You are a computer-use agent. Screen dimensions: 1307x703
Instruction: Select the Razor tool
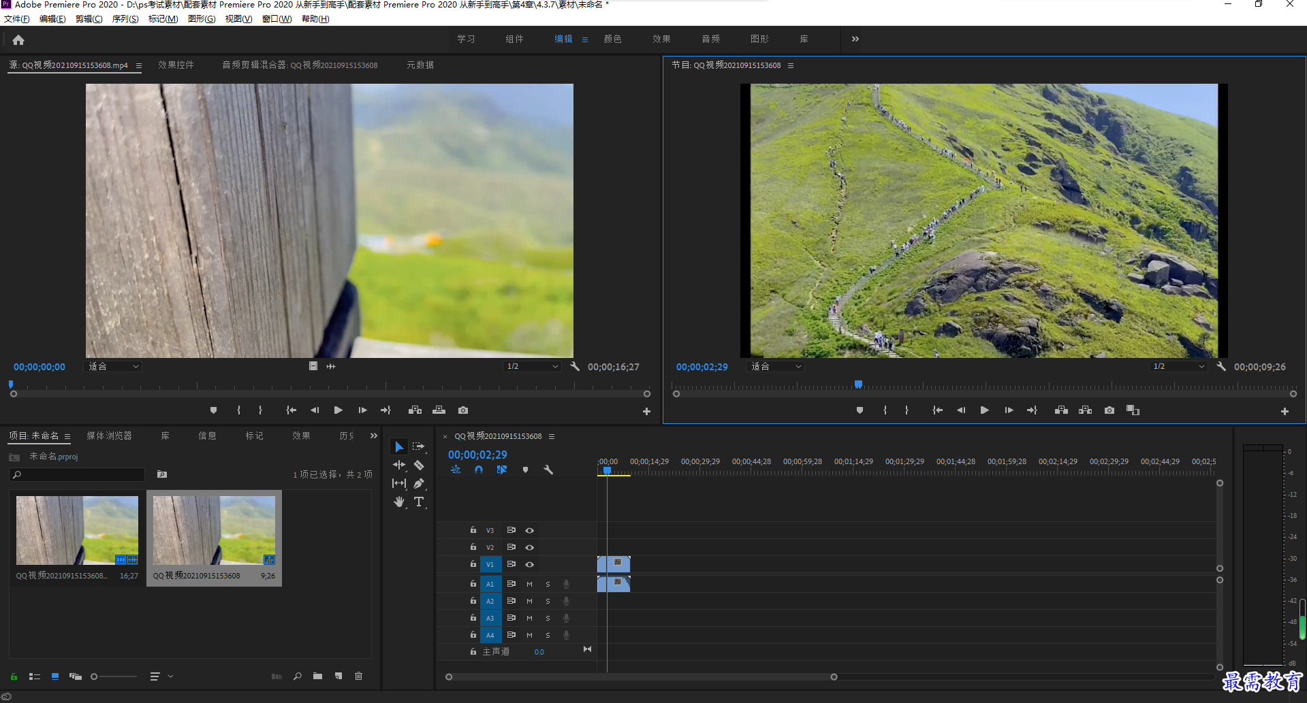point(419,465)
